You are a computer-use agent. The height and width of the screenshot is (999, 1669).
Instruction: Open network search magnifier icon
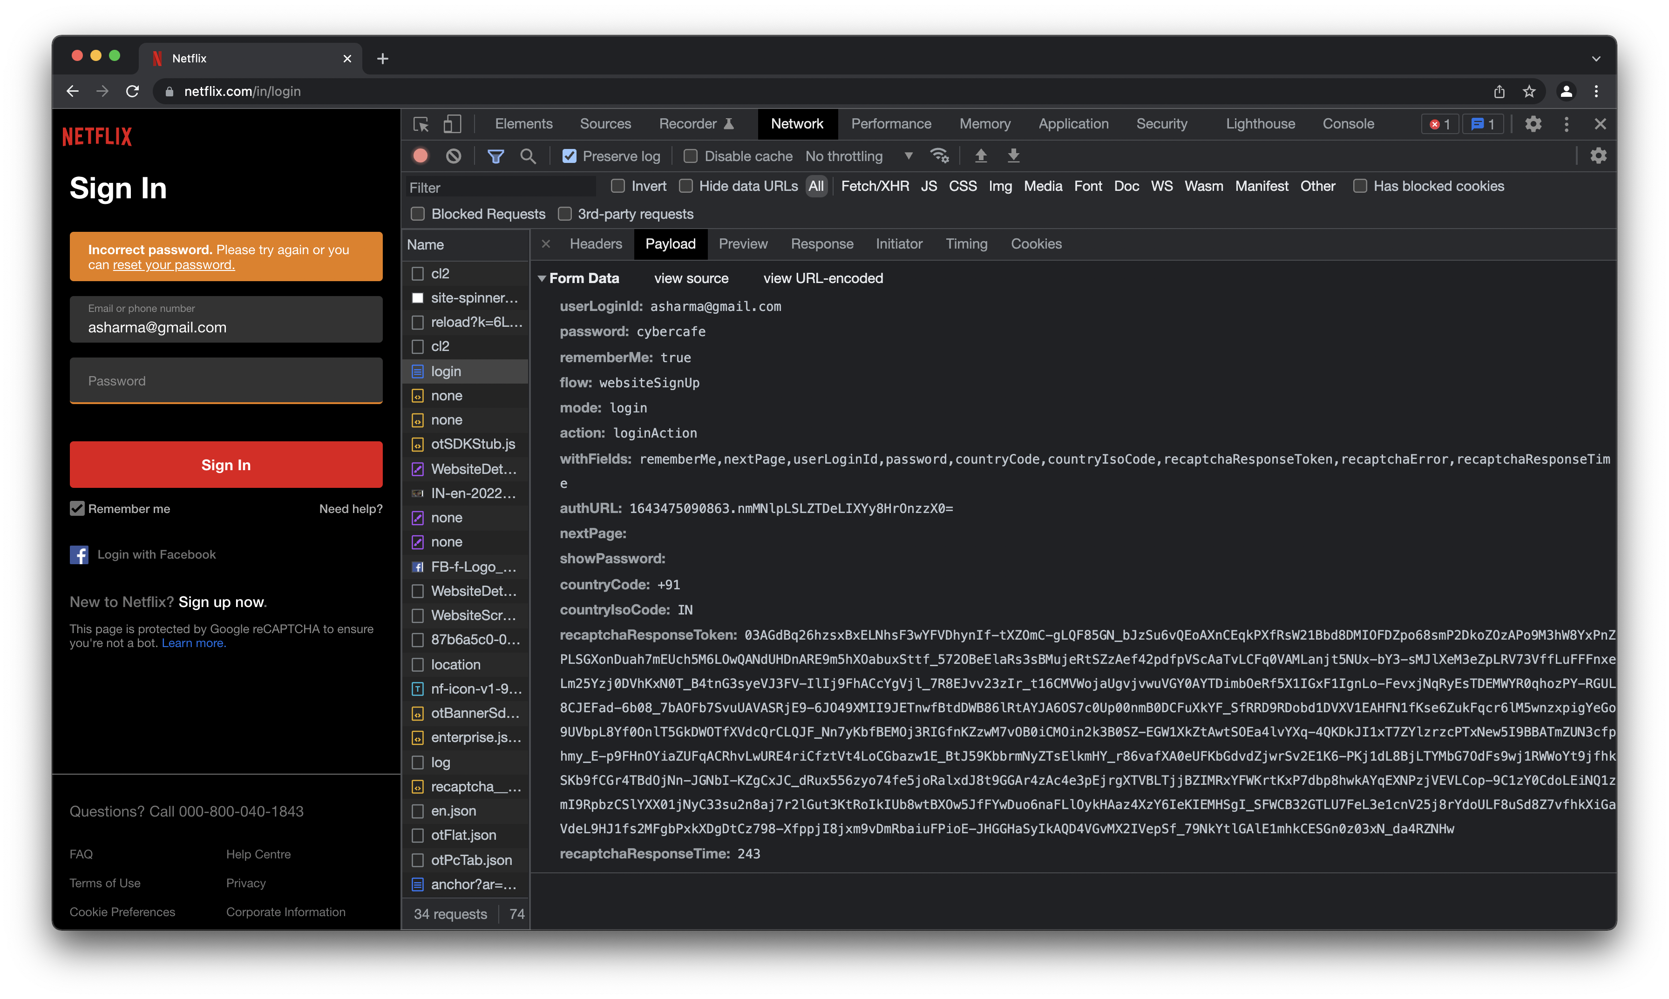(529, 156)
